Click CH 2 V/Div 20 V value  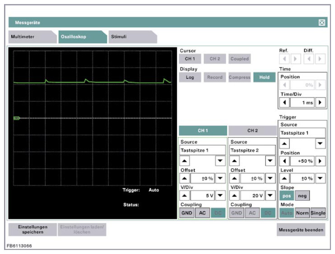[x=252, y=195]
